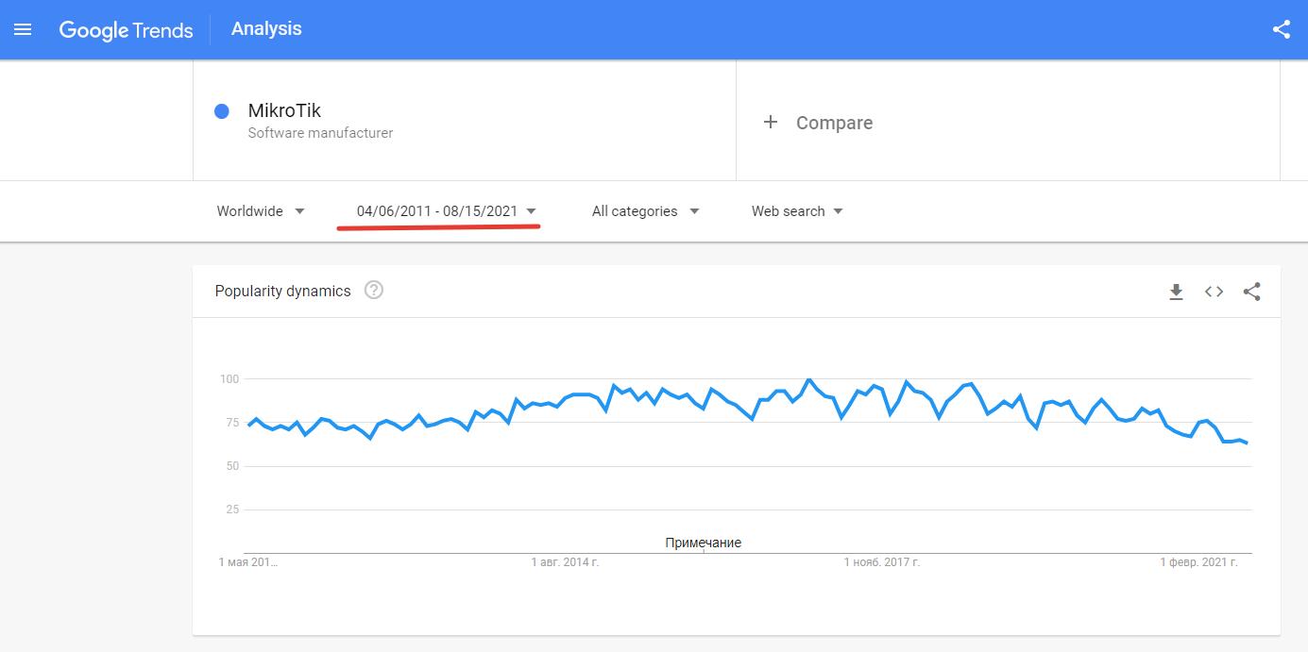Image resolution: width=1308 pixels, height=652 pixels.
Task: Click the plus icon to compare
Action: click(771, 123)
